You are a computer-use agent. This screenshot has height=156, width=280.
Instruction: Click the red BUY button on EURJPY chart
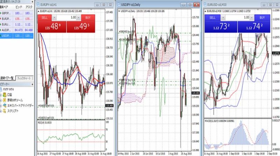click(x=88, y=18)
